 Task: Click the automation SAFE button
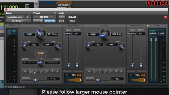62,21
